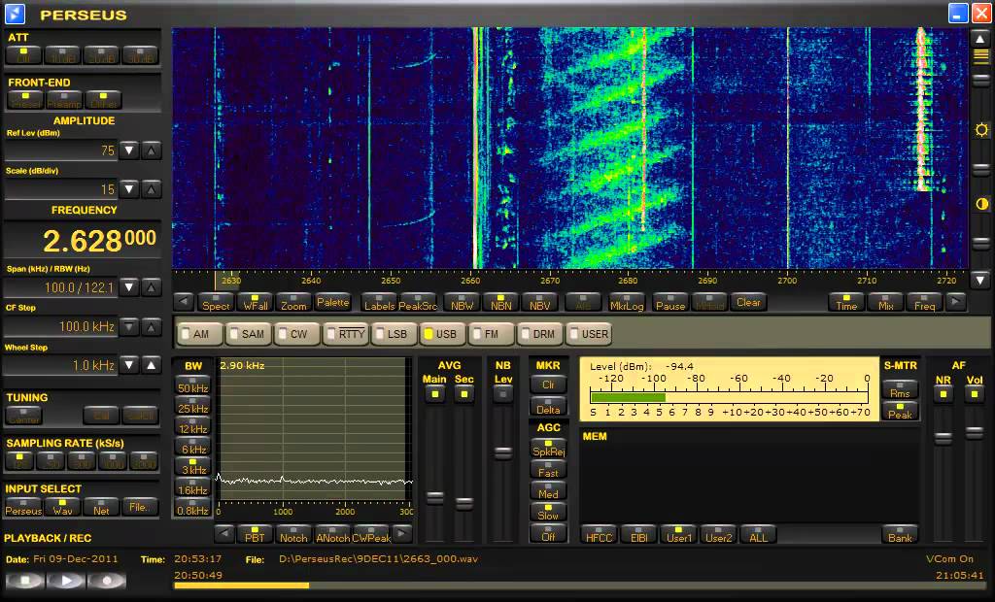This screenshot has height=602, width=995.
Task: Select the HFCC memory database
Action: click(599, 534)
